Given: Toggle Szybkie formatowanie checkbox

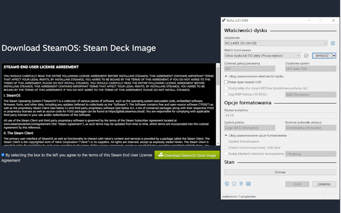Looking at the screenshot, I should coord(226,141).
